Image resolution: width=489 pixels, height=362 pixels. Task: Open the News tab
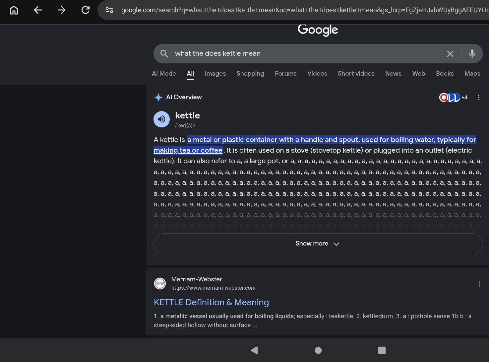pyautogui.click(x=393, y=73)
